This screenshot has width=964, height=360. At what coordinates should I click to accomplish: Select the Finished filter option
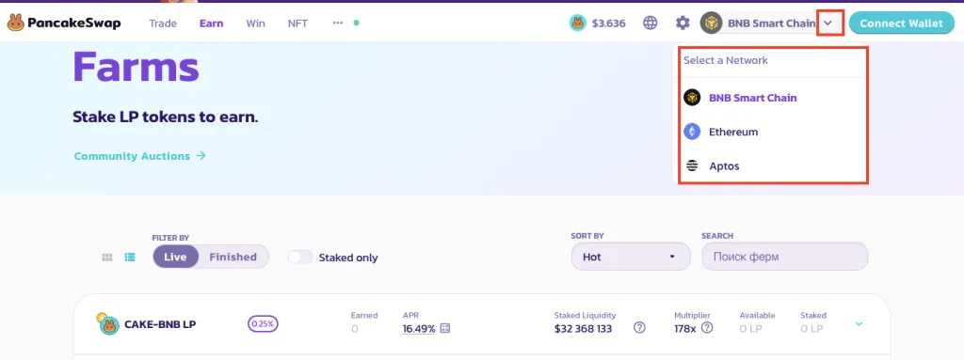click(233, 257)
